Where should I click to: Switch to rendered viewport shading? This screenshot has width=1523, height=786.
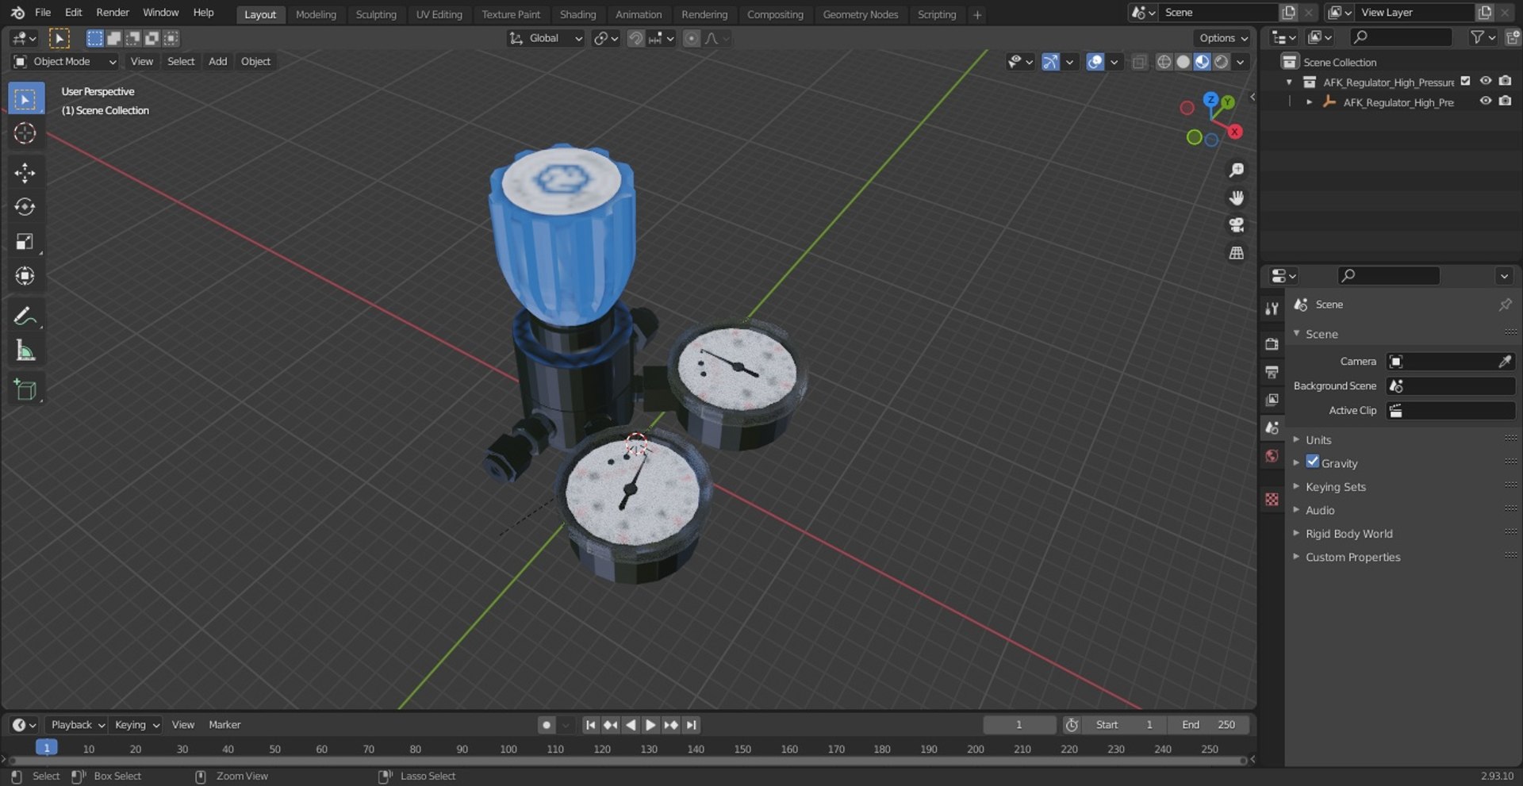[x=1222, y=62]
